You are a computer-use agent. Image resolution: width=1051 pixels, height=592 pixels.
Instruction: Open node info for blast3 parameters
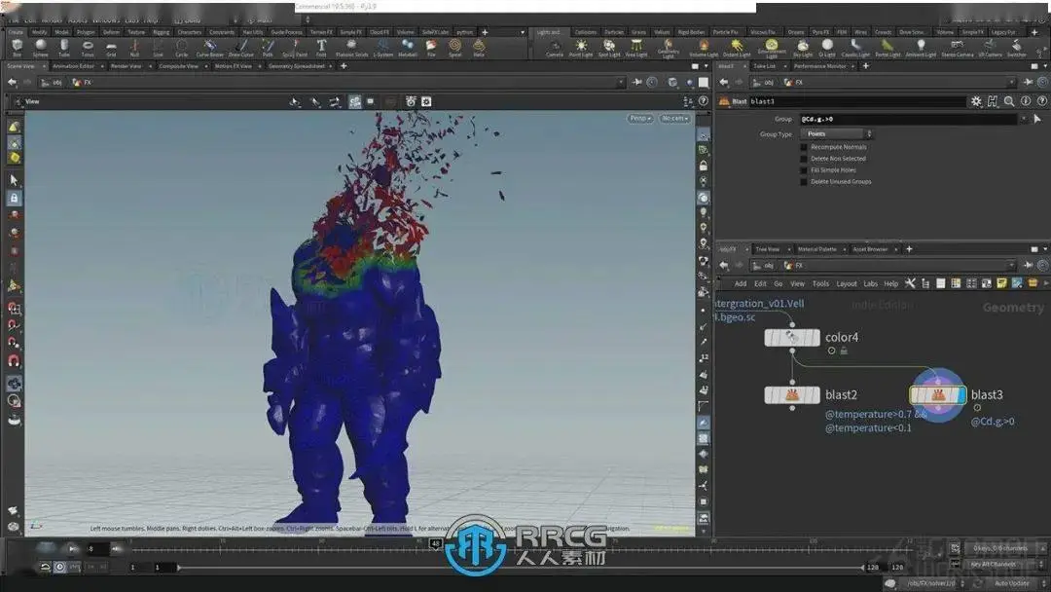click(1026, 101)
